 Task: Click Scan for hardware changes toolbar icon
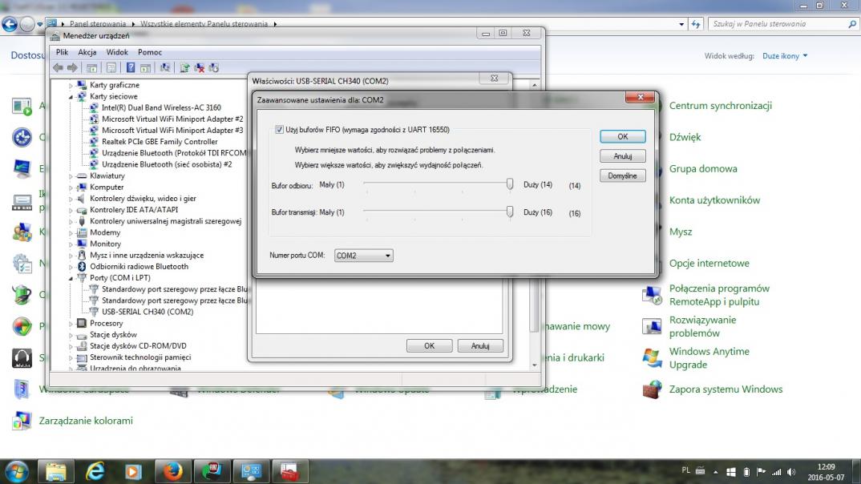164,67
